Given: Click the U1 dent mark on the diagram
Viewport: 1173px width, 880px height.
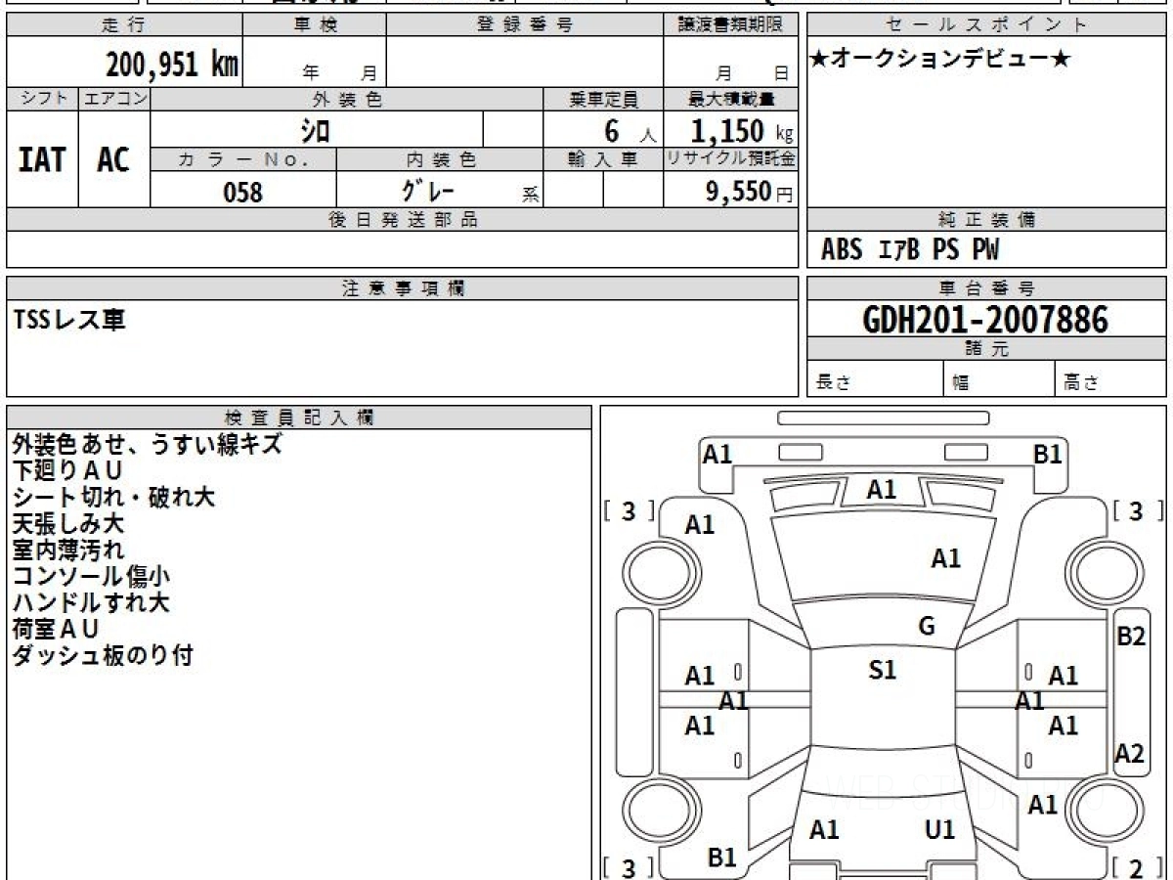Looking at the screenshot, I should click(x=939, y=830).
